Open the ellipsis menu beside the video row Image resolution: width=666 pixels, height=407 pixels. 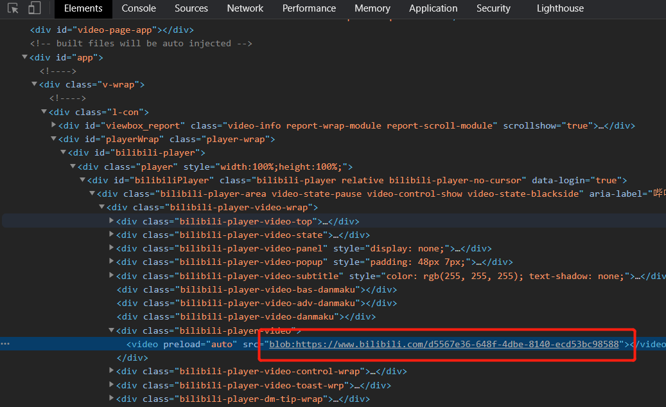pyautogui.click(x=5, y=343)
